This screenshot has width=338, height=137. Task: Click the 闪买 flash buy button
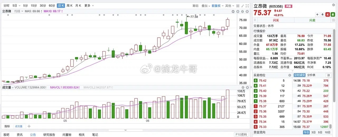[276, 21]
